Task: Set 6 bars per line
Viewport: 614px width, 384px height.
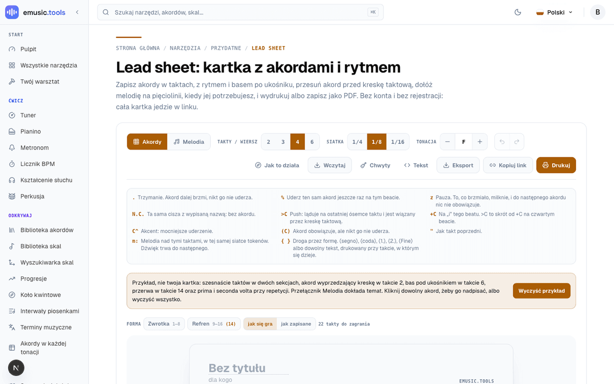Action: click(312, 142)
